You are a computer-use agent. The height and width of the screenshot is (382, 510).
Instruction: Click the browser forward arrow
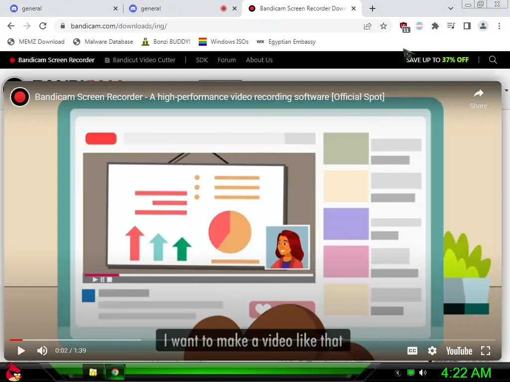(27, 26)
